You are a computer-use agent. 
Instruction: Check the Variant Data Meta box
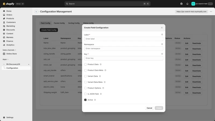pyautogui.click(x=85, y=82)
